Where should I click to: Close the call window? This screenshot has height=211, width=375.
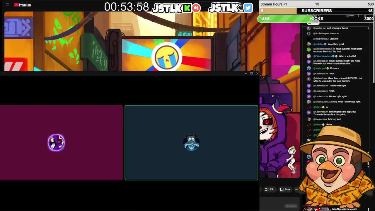click(x=257, y=73)
